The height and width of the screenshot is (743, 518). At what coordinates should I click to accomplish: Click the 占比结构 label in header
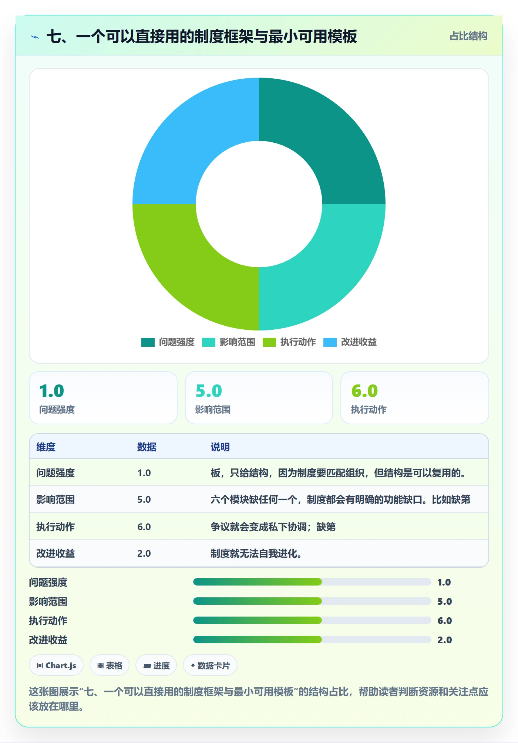pyautogui.click(x=468, y=36)
